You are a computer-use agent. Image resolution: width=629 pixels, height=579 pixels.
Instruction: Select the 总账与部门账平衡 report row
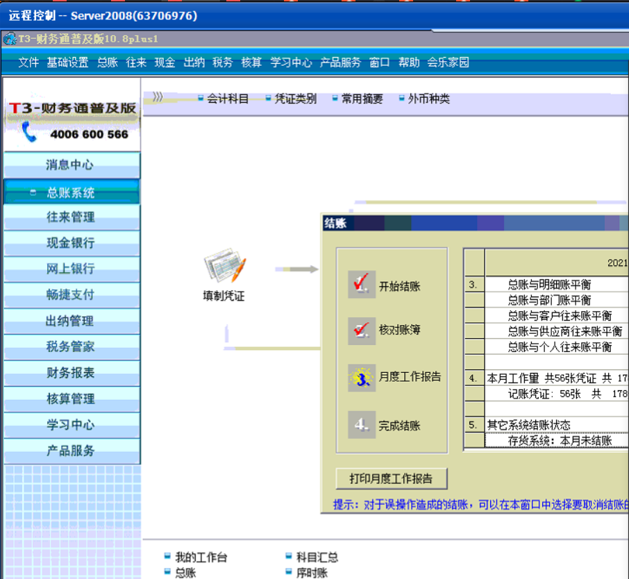coord(556,300)
